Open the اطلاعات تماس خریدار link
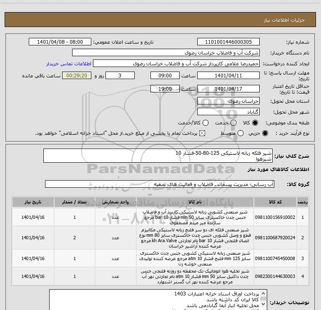 pos(69,64)
